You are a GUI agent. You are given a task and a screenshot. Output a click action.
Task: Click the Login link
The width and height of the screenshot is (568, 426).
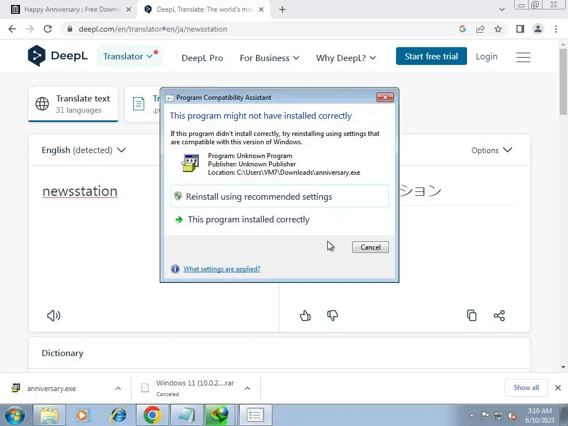(x=486, y=57)
